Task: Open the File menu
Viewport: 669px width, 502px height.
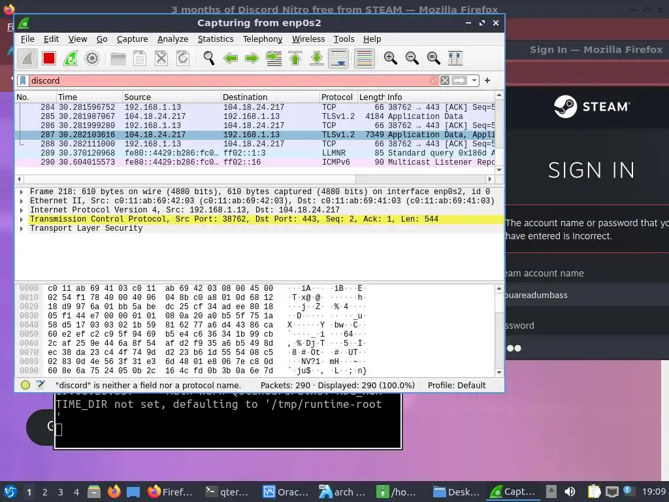Action: [27, 39]
